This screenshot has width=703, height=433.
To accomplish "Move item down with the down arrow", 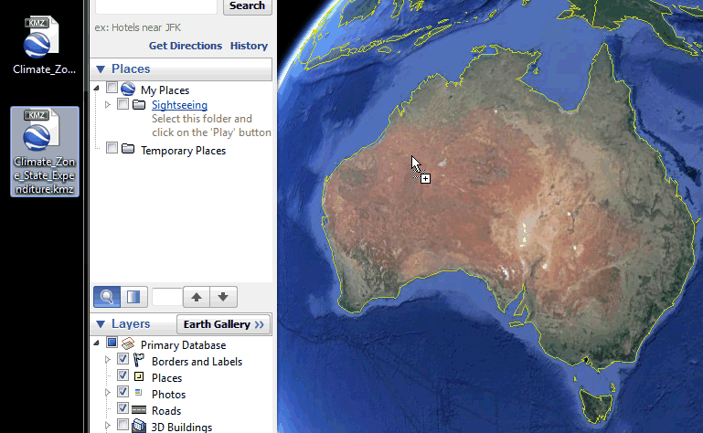I will (x=224, y=297).
